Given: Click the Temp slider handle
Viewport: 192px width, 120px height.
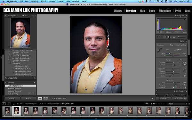Looking at the screenshot, I should [x=170, y=53].
